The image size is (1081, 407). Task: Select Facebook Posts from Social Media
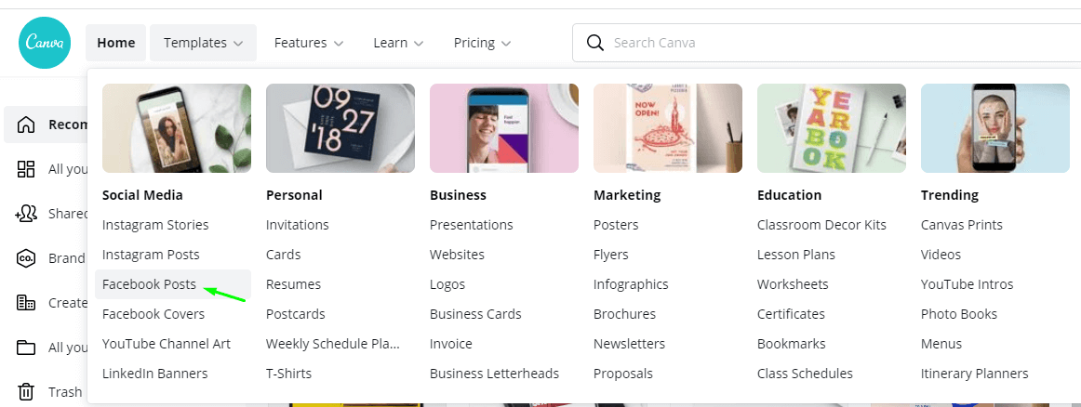tap(149, 284)
